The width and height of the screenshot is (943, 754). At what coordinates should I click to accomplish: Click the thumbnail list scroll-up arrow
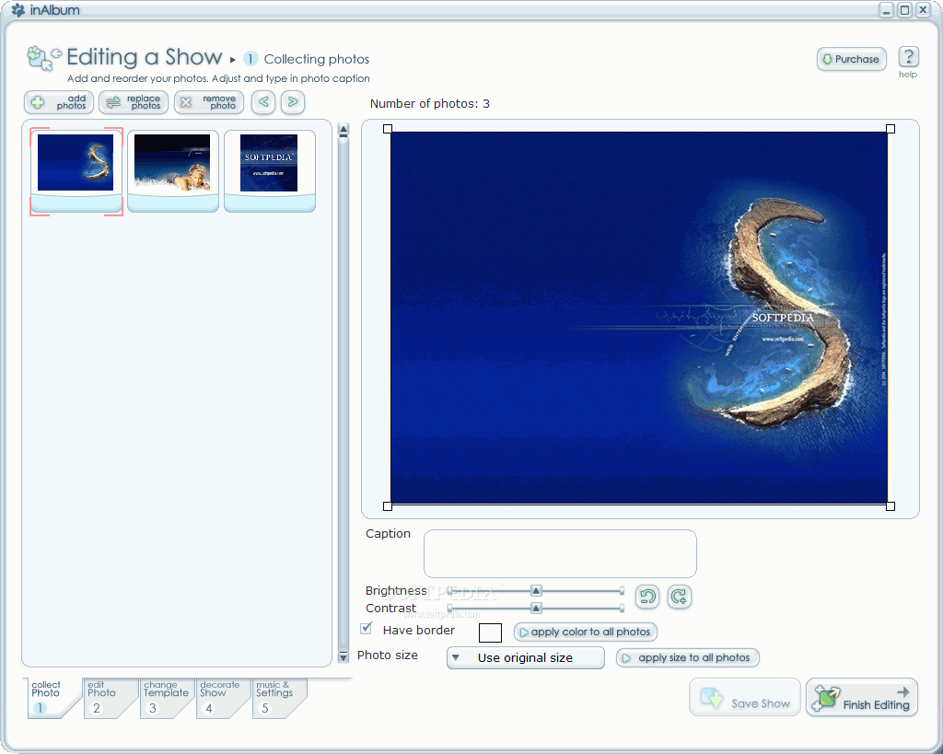pyautogui.click(x=343, y=129)
